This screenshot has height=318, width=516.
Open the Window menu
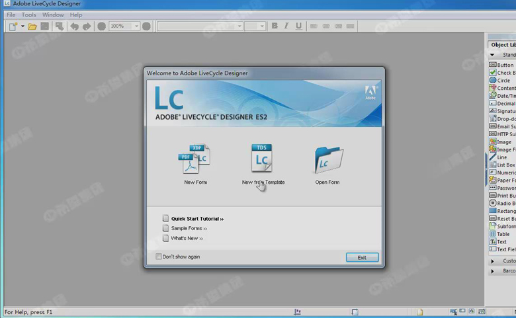[x=53, y=15]
